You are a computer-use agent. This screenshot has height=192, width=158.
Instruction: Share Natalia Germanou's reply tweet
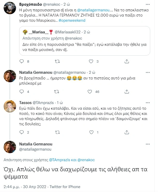tap(127, 92)
